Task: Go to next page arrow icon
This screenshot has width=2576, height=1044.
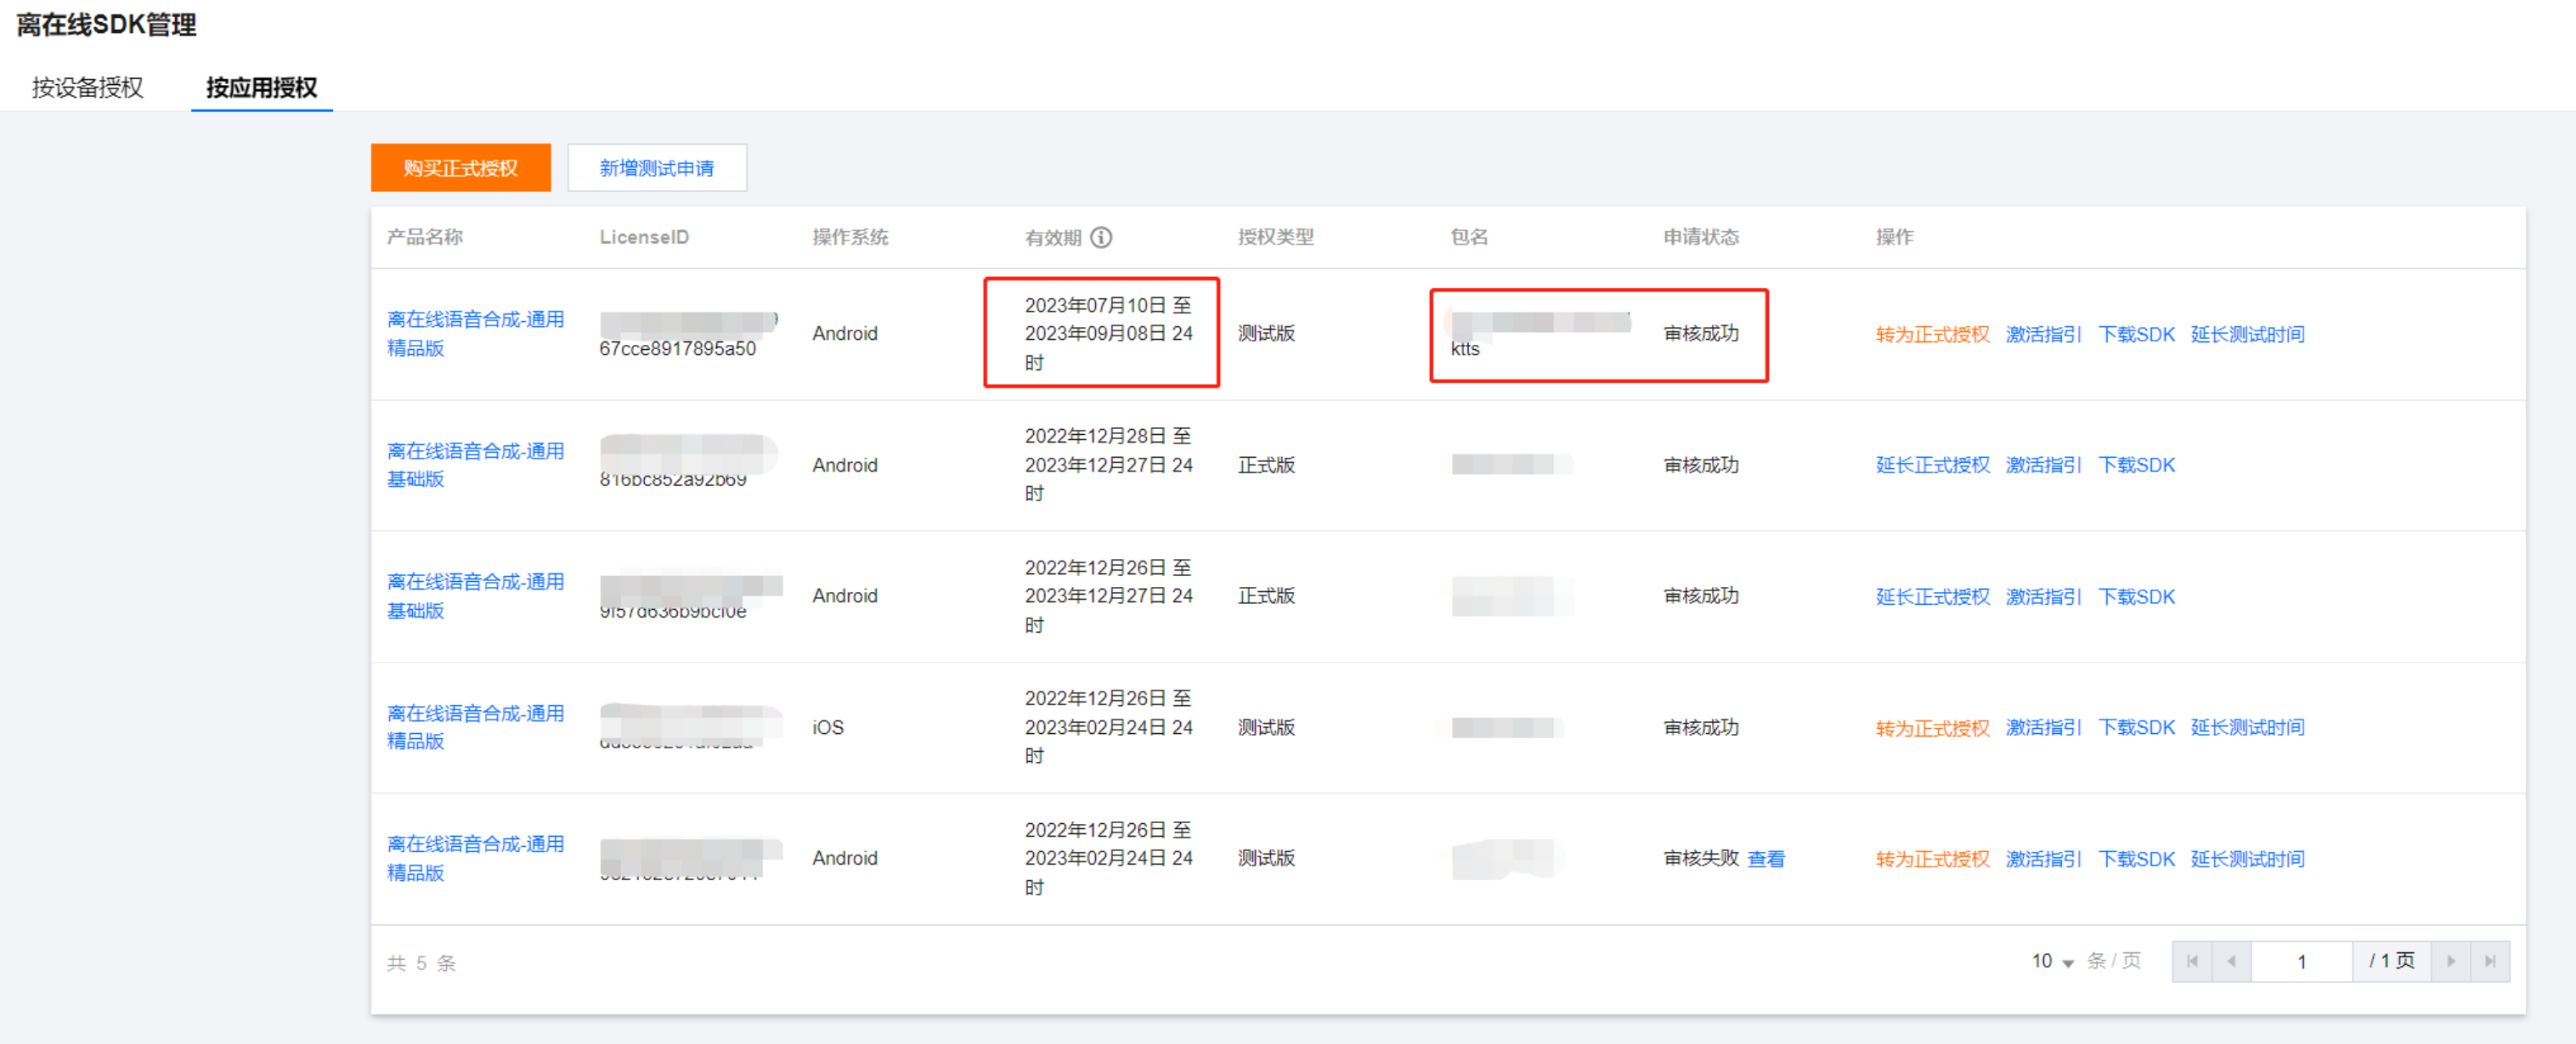Action: pos(2450,961)
